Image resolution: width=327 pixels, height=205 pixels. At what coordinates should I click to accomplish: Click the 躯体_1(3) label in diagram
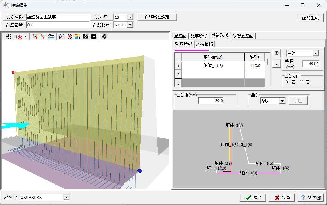click(248, 173)
